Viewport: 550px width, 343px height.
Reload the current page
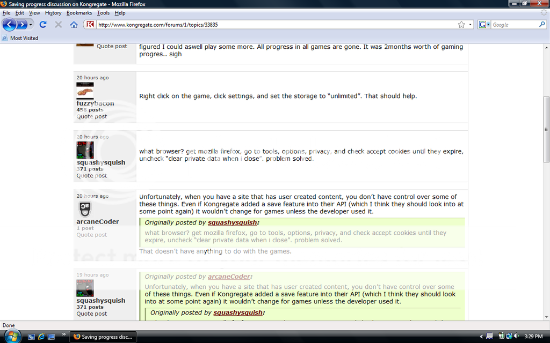click(x=43, y=25)
